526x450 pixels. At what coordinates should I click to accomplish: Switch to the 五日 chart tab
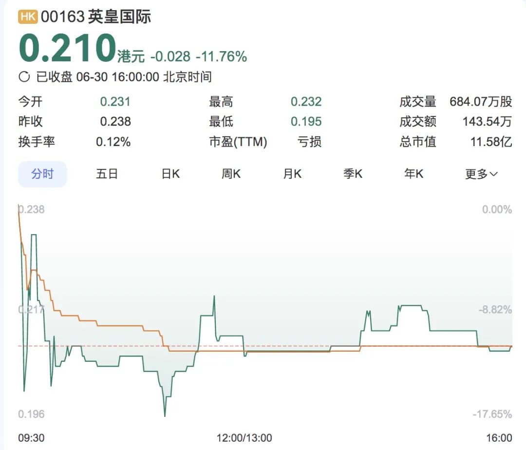(107, 174)
